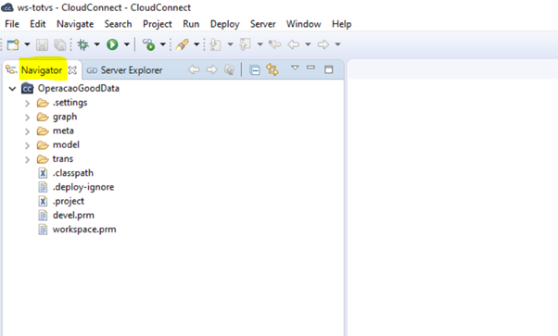Open the Debug dropdown arrow

(96, 44)
